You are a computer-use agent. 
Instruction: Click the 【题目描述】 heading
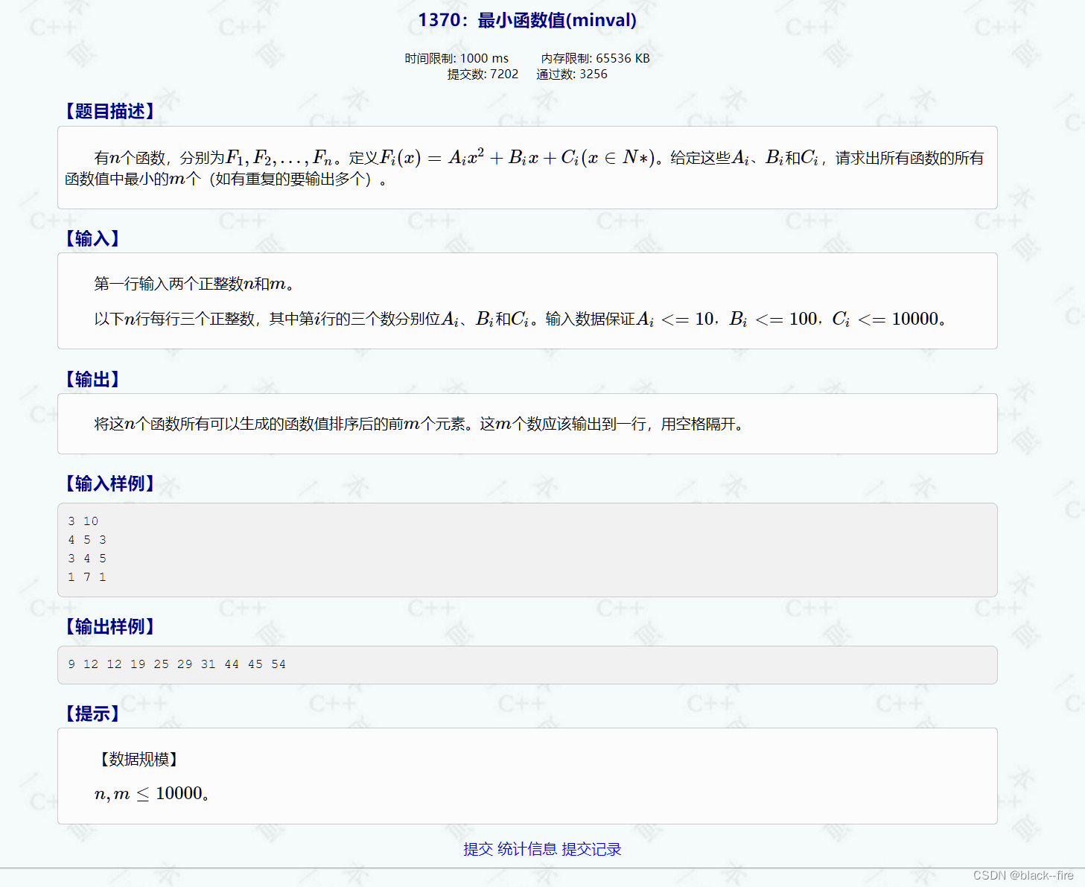[109, 111]
